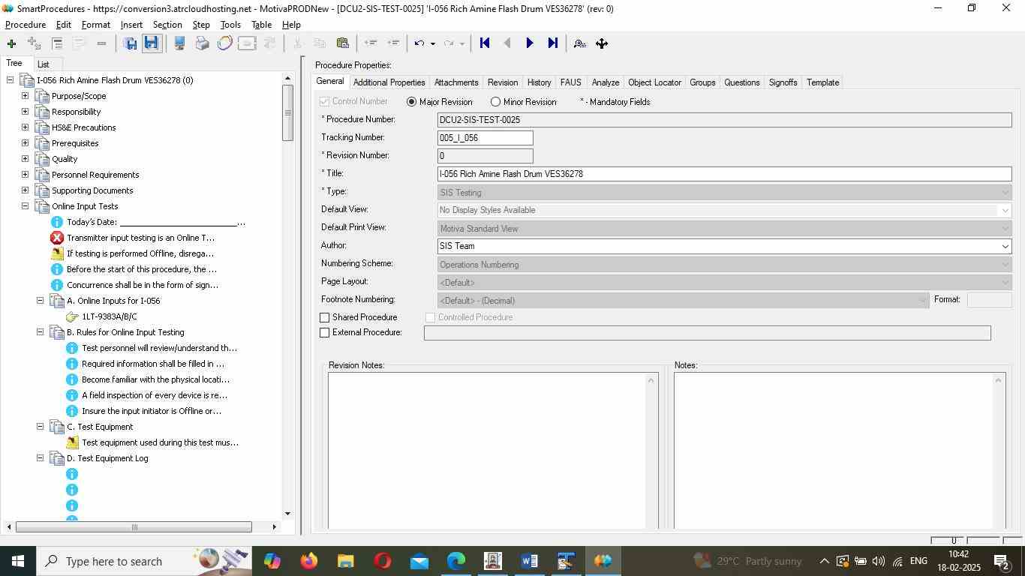Select the Minor Revision radio button
This screenshot has width=1025, height=576.
click(x=495, y=102)
